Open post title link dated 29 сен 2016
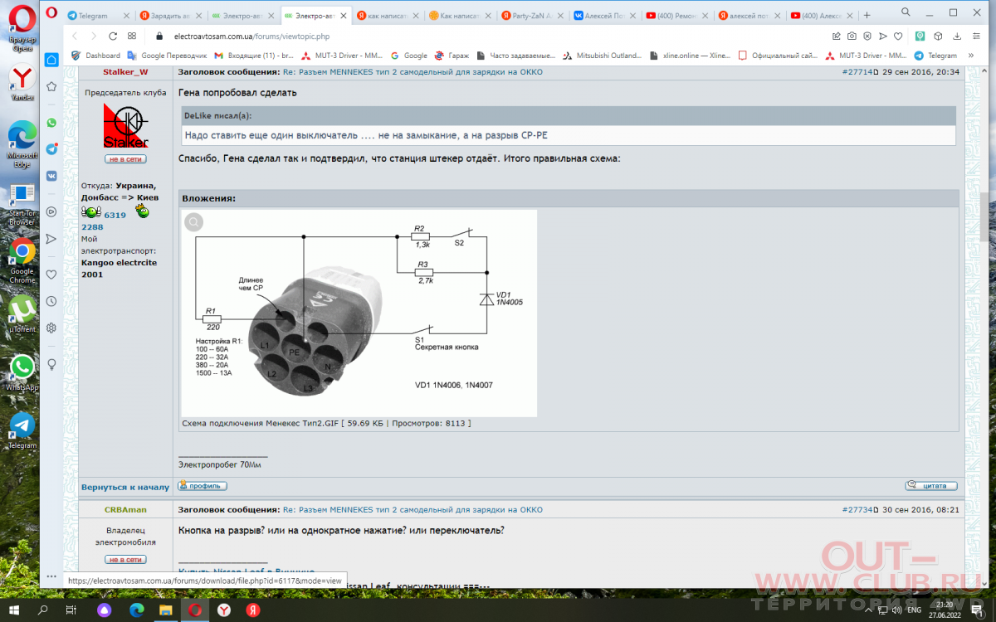The height and width of the screenshot is (622, 996). [413, 72]
